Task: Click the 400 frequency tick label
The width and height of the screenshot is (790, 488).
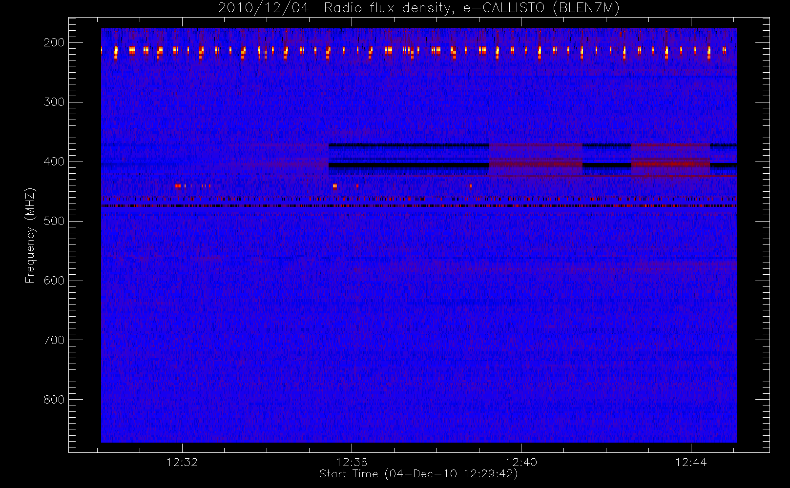Action: [54, 162]
